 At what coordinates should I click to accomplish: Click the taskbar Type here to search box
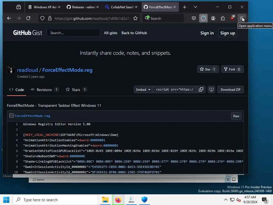(x=55, y=200)
